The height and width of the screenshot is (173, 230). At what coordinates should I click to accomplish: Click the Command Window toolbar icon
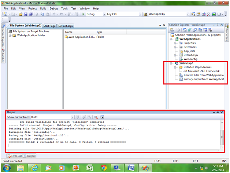point(219,14)
